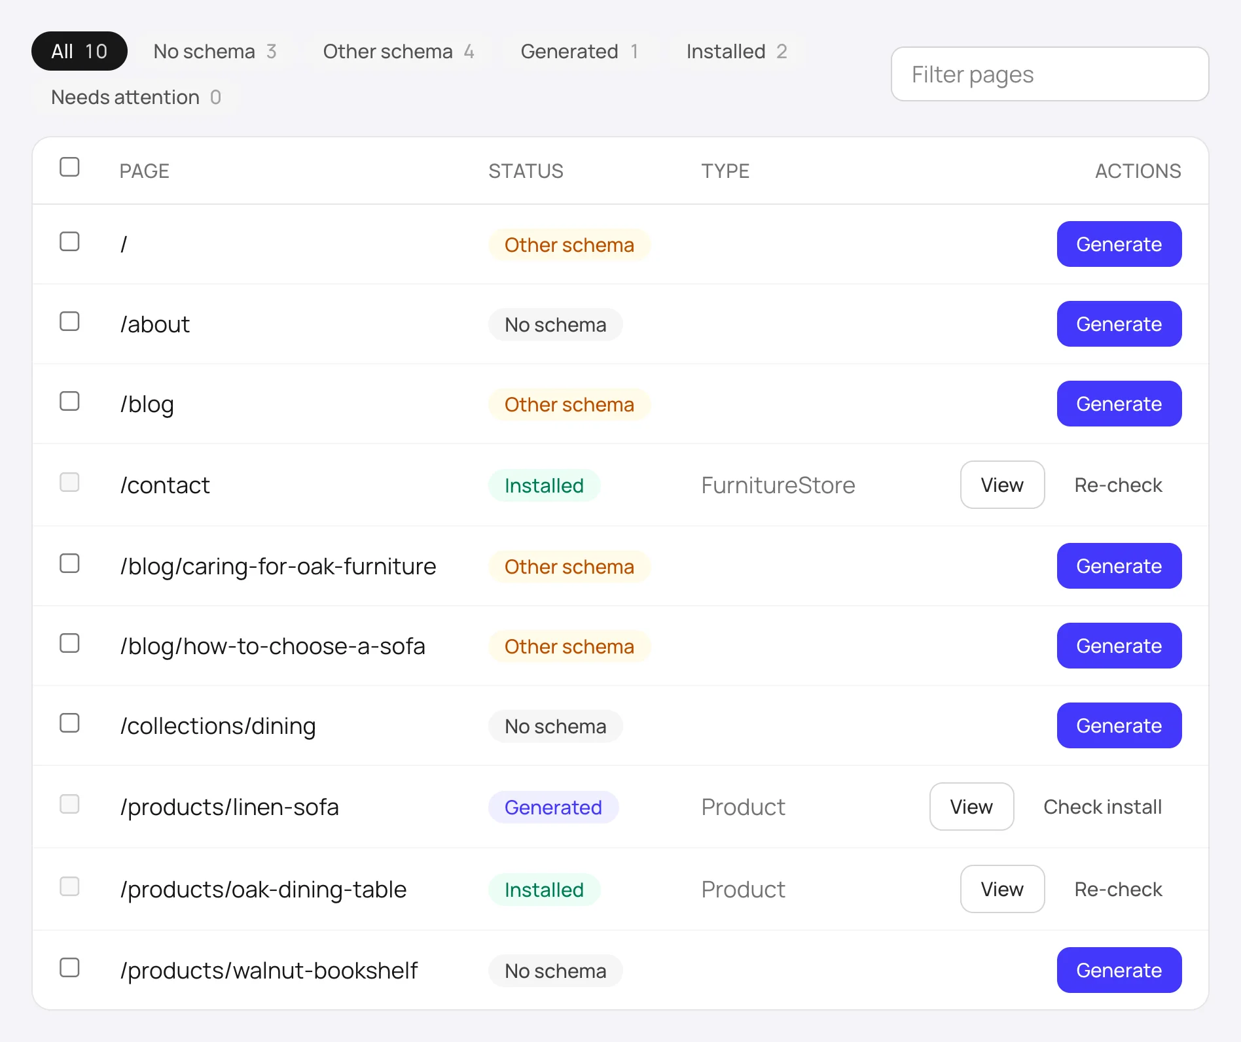Select the /blog/how-to-choose-a-sofa row checkbox
Screen dimensions: 1241x1042
click(69, 643)
